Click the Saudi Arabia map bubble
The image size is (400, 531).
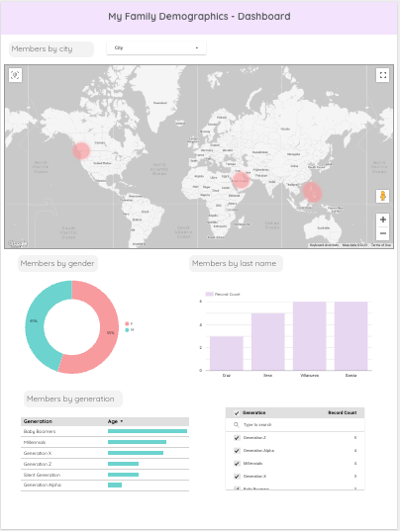tap(241, 180)
